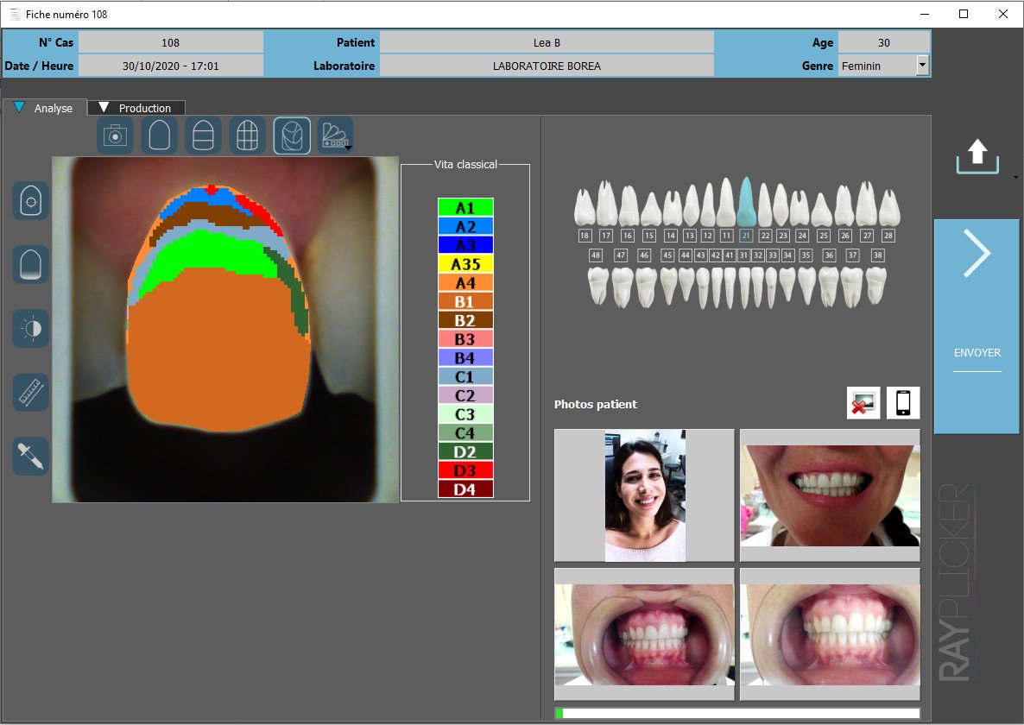
Task: Click the camera photo view icon
Action: (x=116, y=136)
